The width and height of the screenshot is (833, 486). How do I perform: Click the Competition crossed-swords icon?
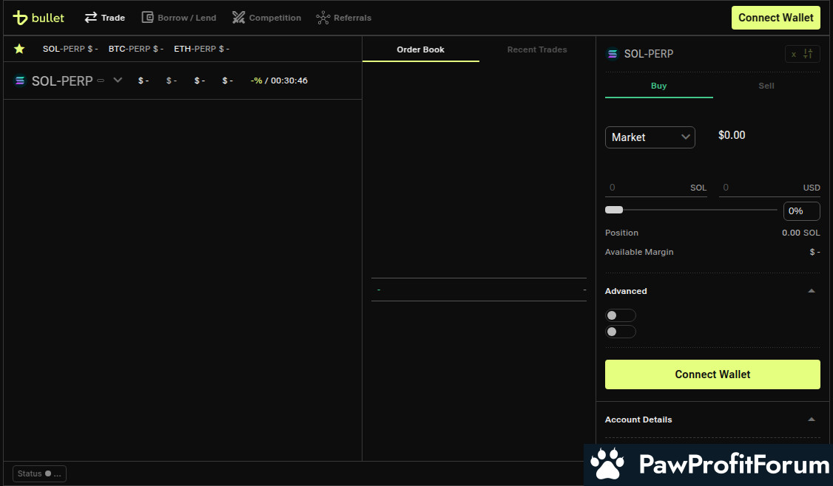[x=238, y=18]
